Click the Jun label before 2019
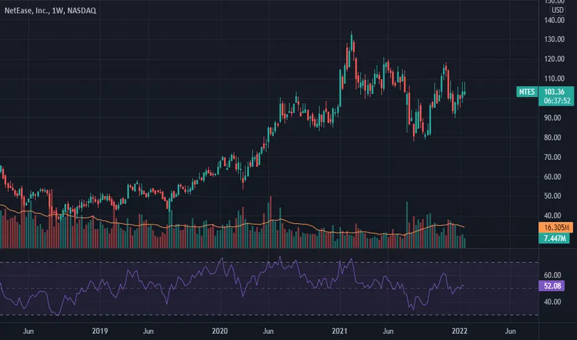This screenshot has height=340, width=577. (x=28, y=331)
